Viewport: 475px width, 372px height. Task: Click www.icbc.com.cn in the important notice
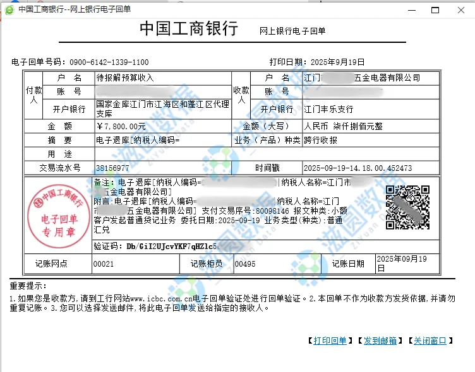pos(161,299)
